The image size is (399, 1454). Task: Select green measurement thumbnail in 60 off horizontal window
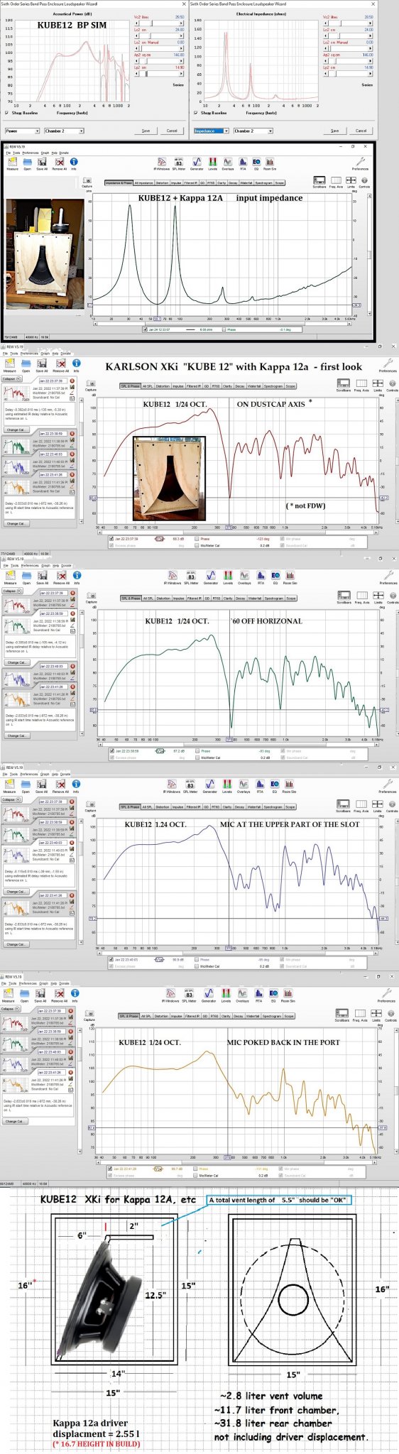click(16, 625)
